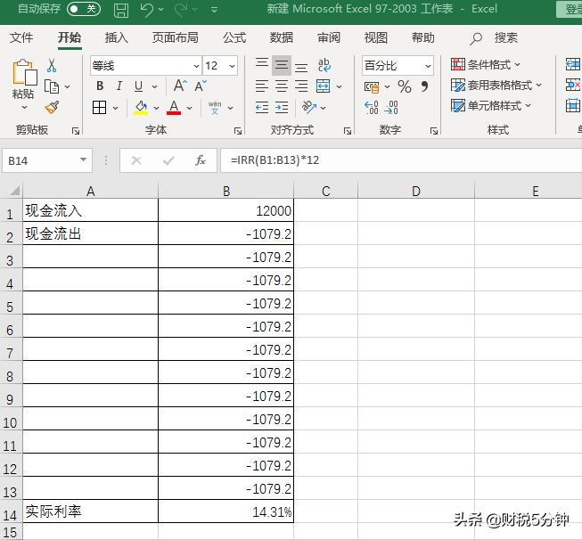This screenshot has width=582, height=540.
Task: Switch to the Insert tab
Action: click(116, 37)
